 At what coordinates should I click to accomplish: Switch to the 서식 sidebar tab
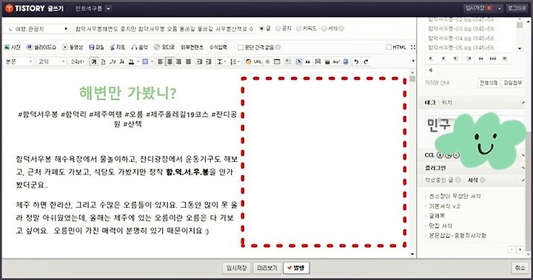coord(473,180)
